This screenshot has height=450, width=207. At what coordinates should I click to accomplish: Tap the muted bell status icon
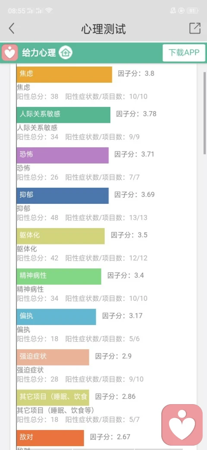pos(172,11)
